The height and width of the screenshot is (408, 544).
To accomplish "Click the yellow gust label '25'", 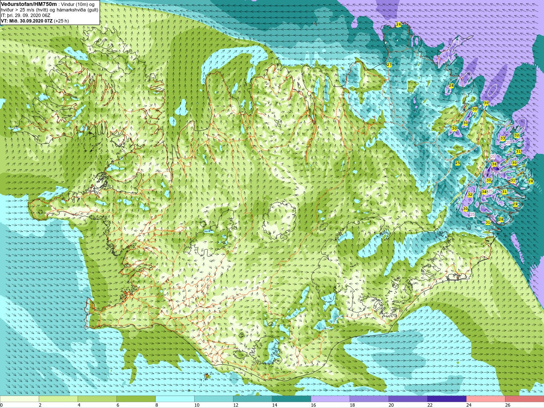I will coord(458,163).
